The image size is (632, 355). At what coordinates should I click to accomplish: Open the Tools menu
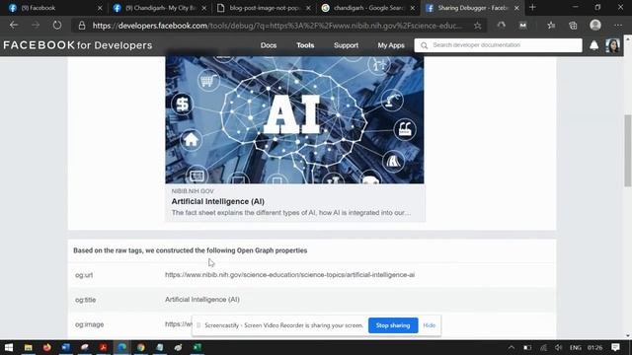coord(305,45)
